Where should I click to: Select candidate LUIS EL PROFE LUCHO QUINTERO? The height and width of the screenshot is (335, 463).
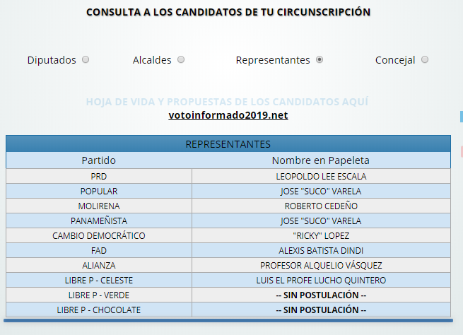click(x=321, y=280)
